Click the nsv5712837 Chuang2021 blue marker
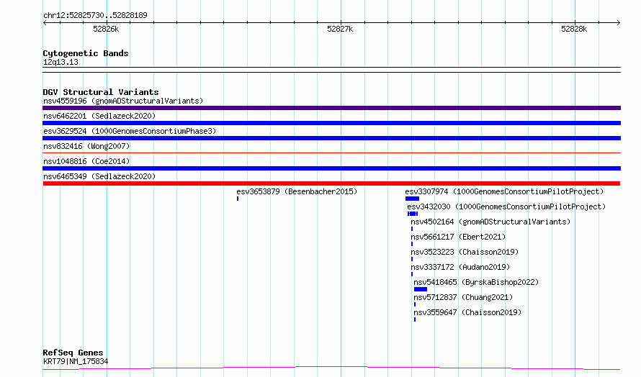 pyautogui.click(x=415, y=304)
